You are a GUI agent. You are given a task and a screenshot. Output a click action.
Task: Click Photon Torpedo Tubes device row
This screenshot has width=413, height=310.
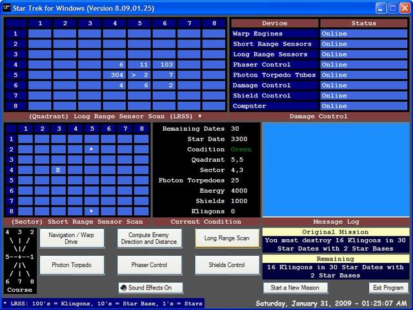coord(319,75)
